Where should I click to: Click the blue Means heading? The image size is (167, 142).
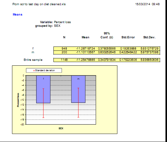point(18,15)
